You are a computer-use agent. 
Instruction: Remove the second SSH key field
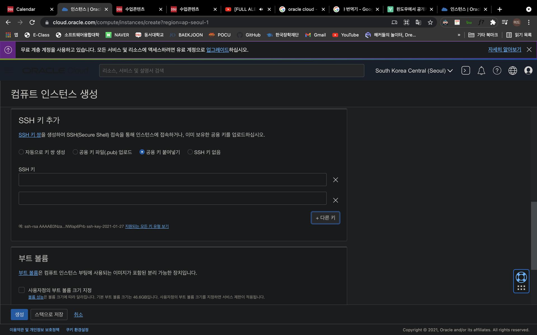336,200
